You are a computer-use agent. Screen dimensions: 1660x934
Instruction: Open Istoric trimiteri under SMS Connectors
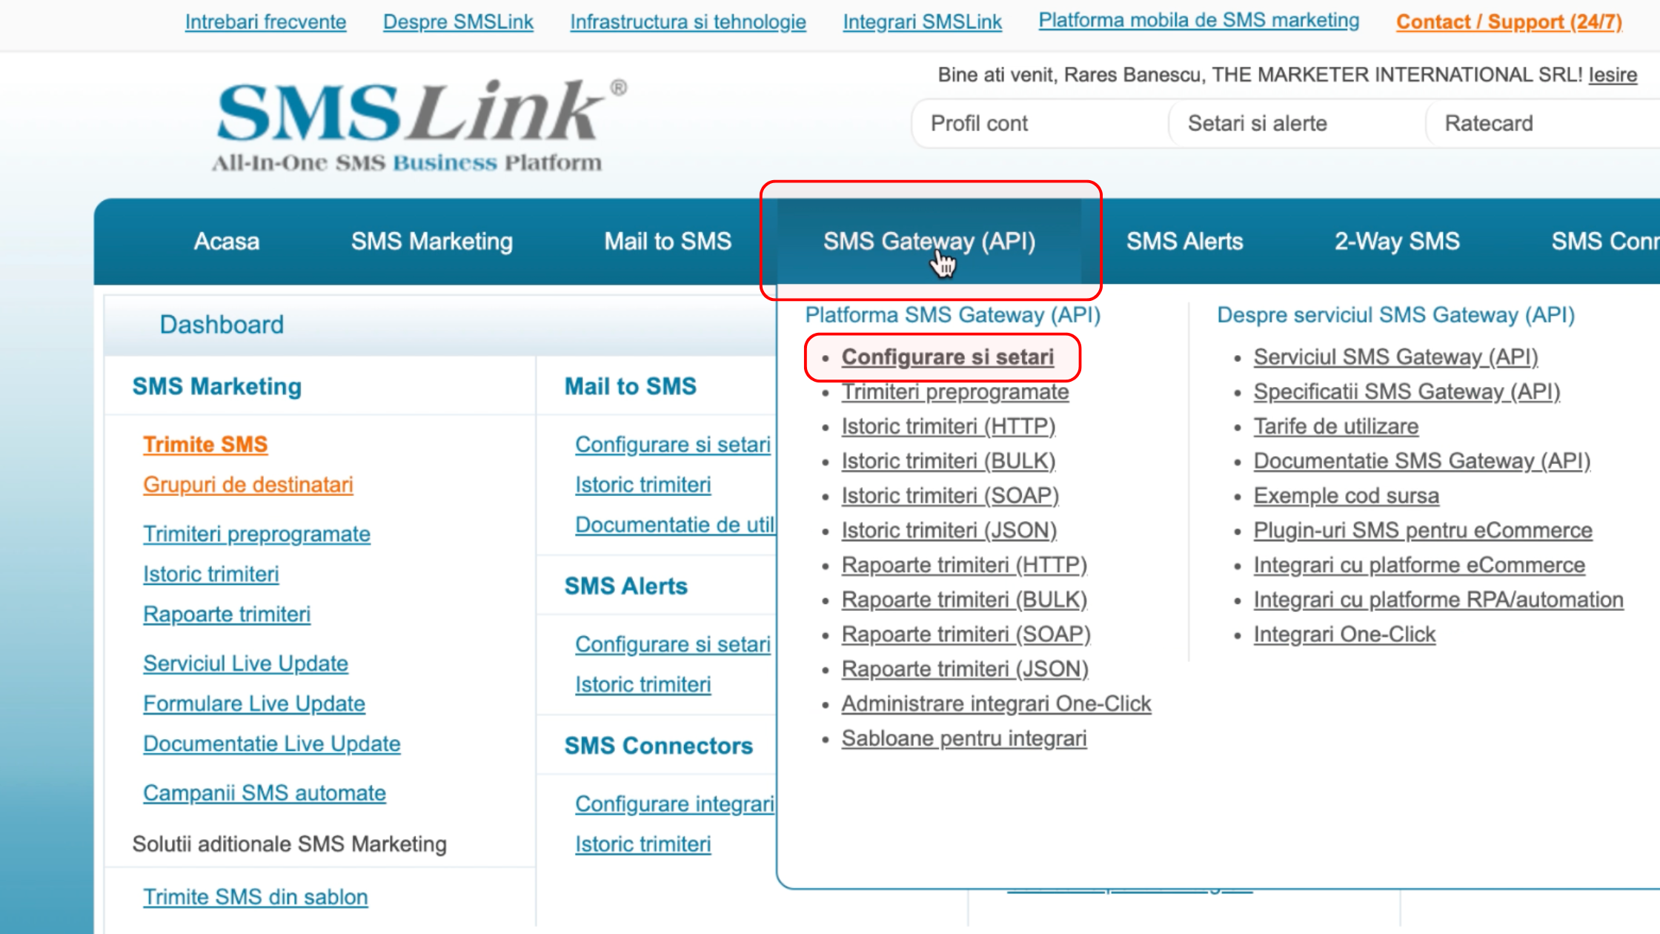(x=643, y=844)
